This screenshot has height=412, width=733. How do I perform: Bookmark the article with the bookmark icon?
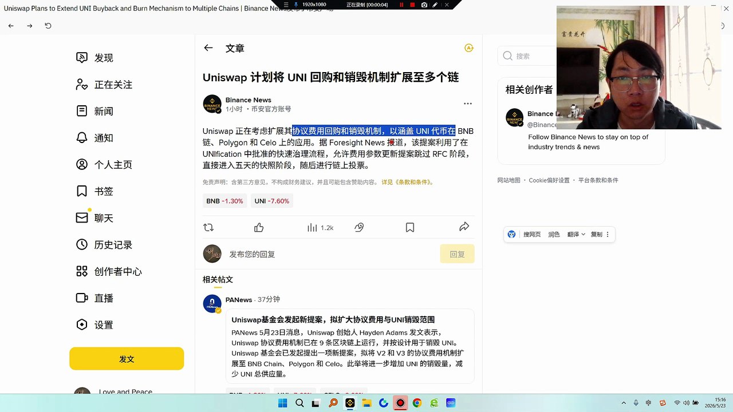pyautogui.click(x=410, y=228)
